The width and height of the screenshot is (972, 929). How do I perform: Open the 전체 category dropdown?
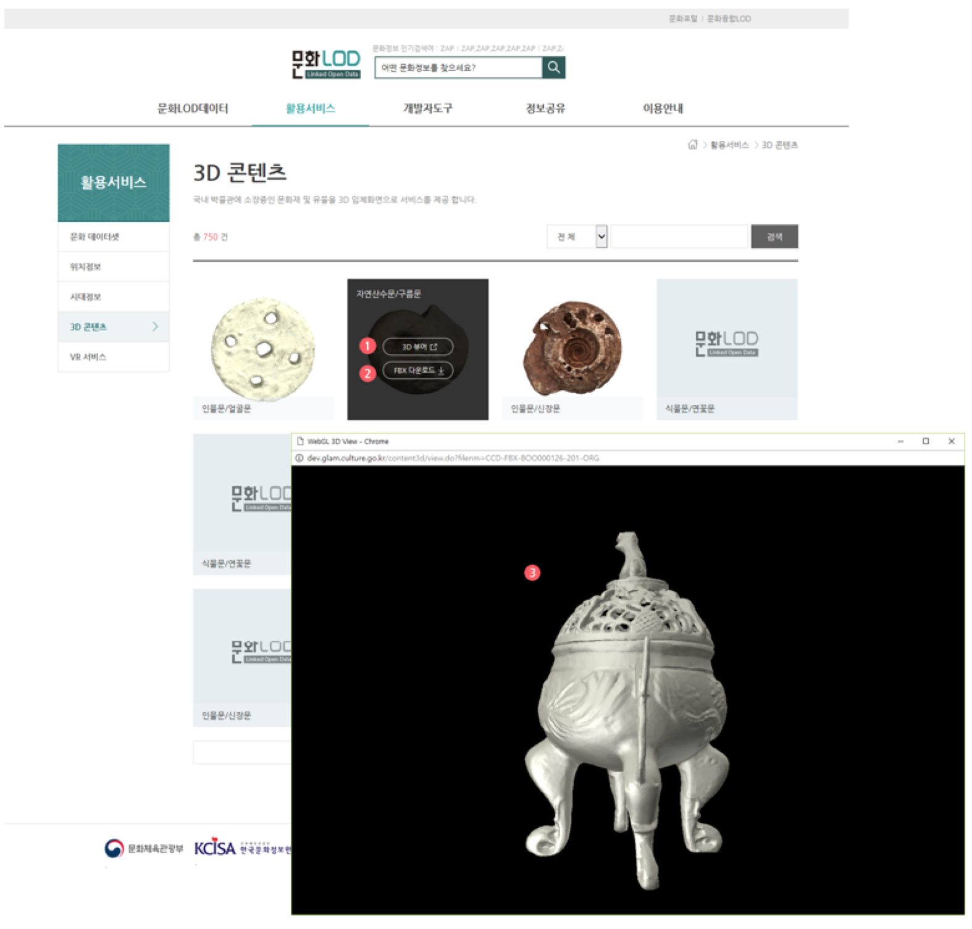(577, 237)
